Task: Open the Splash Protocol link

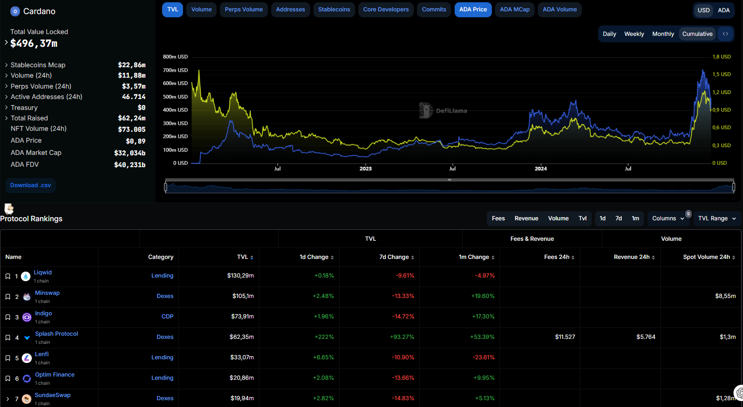Action: tap(56, 334)
